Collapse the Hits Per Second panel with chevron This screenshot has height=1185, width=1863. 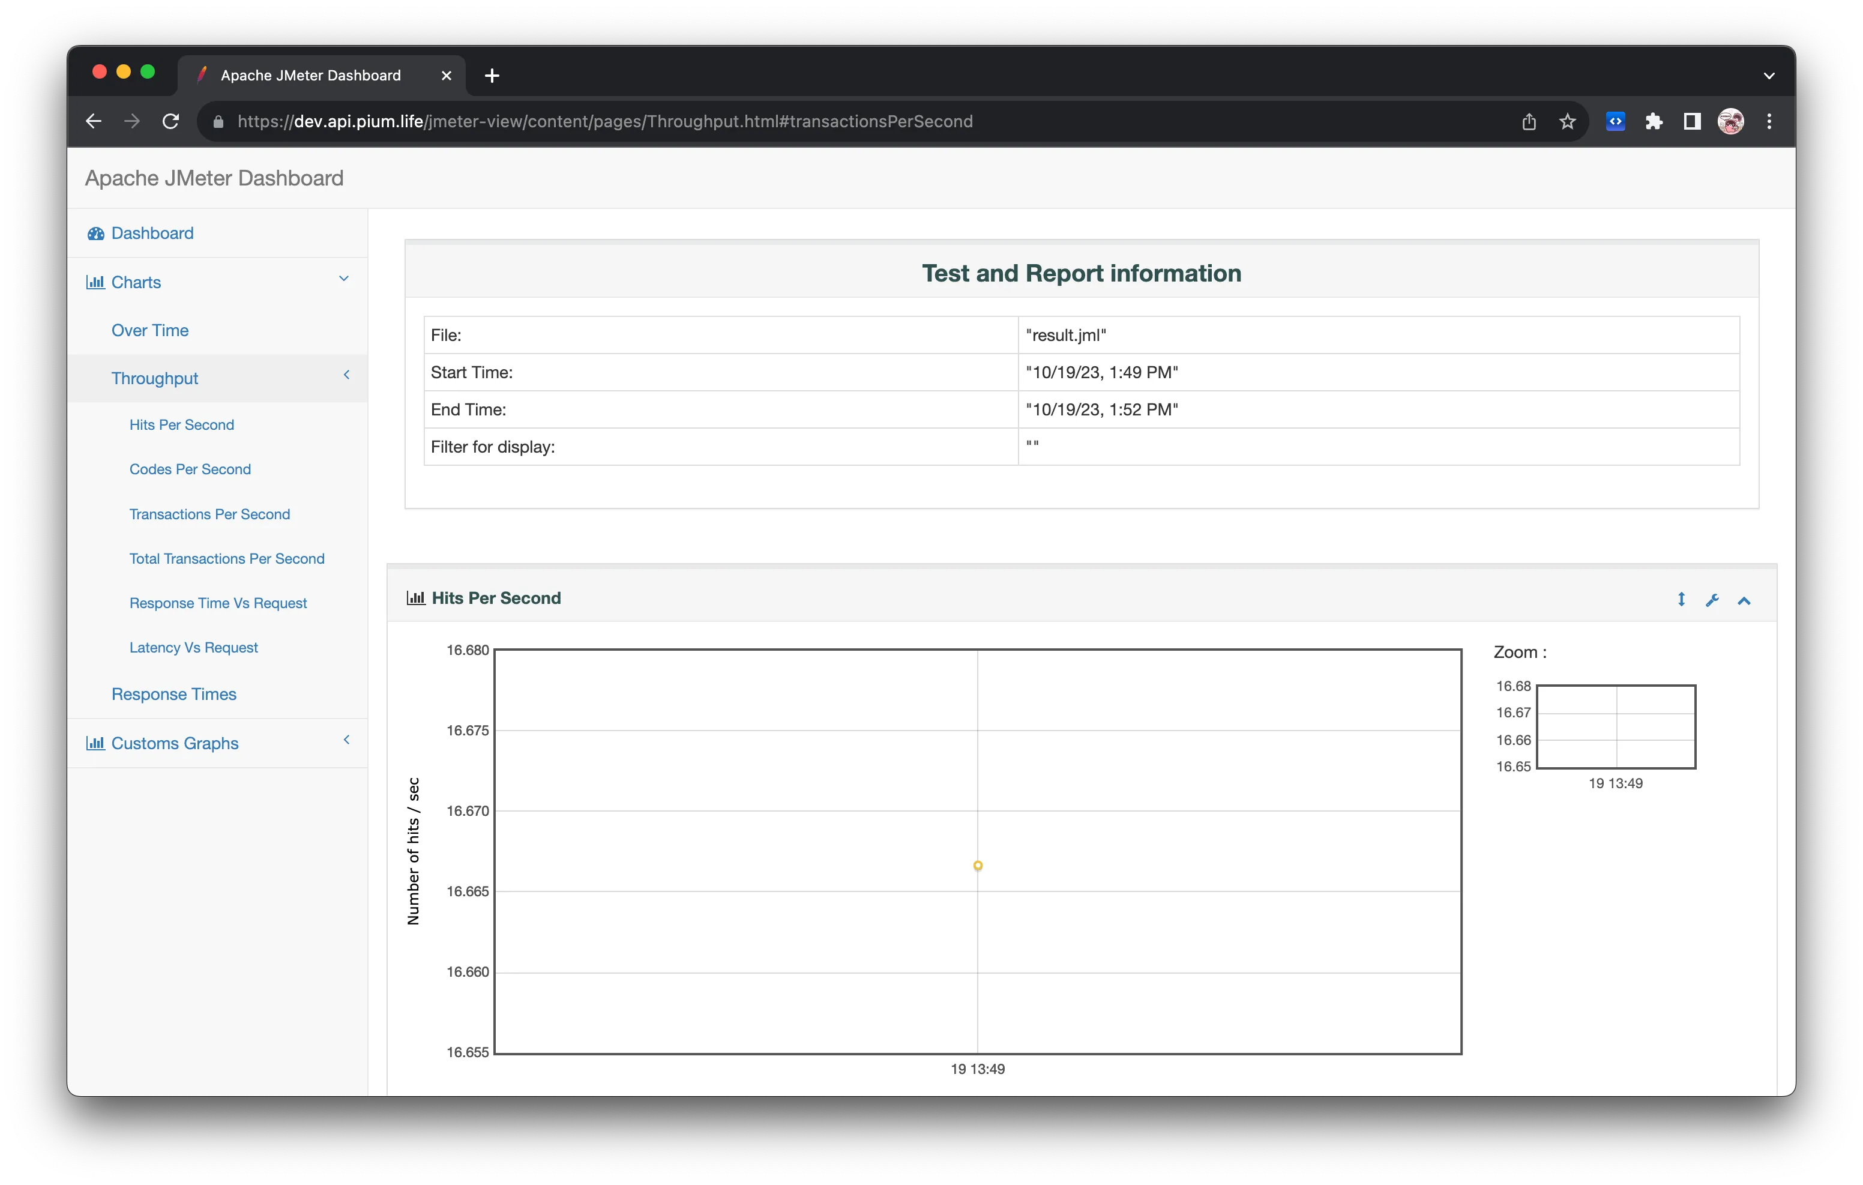(1744, 601)
